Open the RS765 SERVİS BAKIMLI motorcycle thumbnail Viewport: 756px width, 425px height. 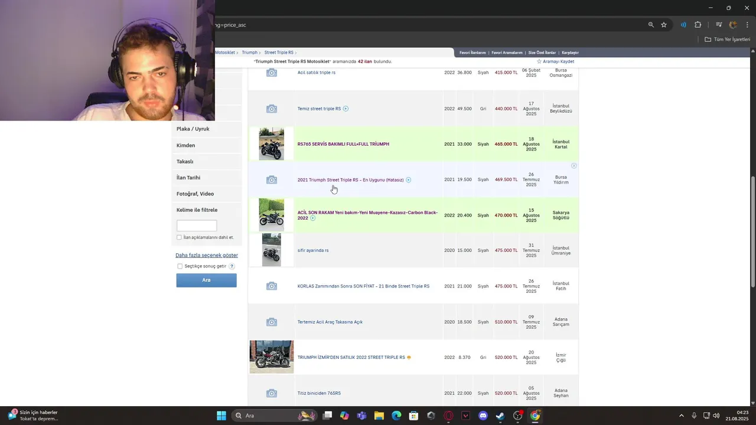pyautogui.click(x=271, y=144)
